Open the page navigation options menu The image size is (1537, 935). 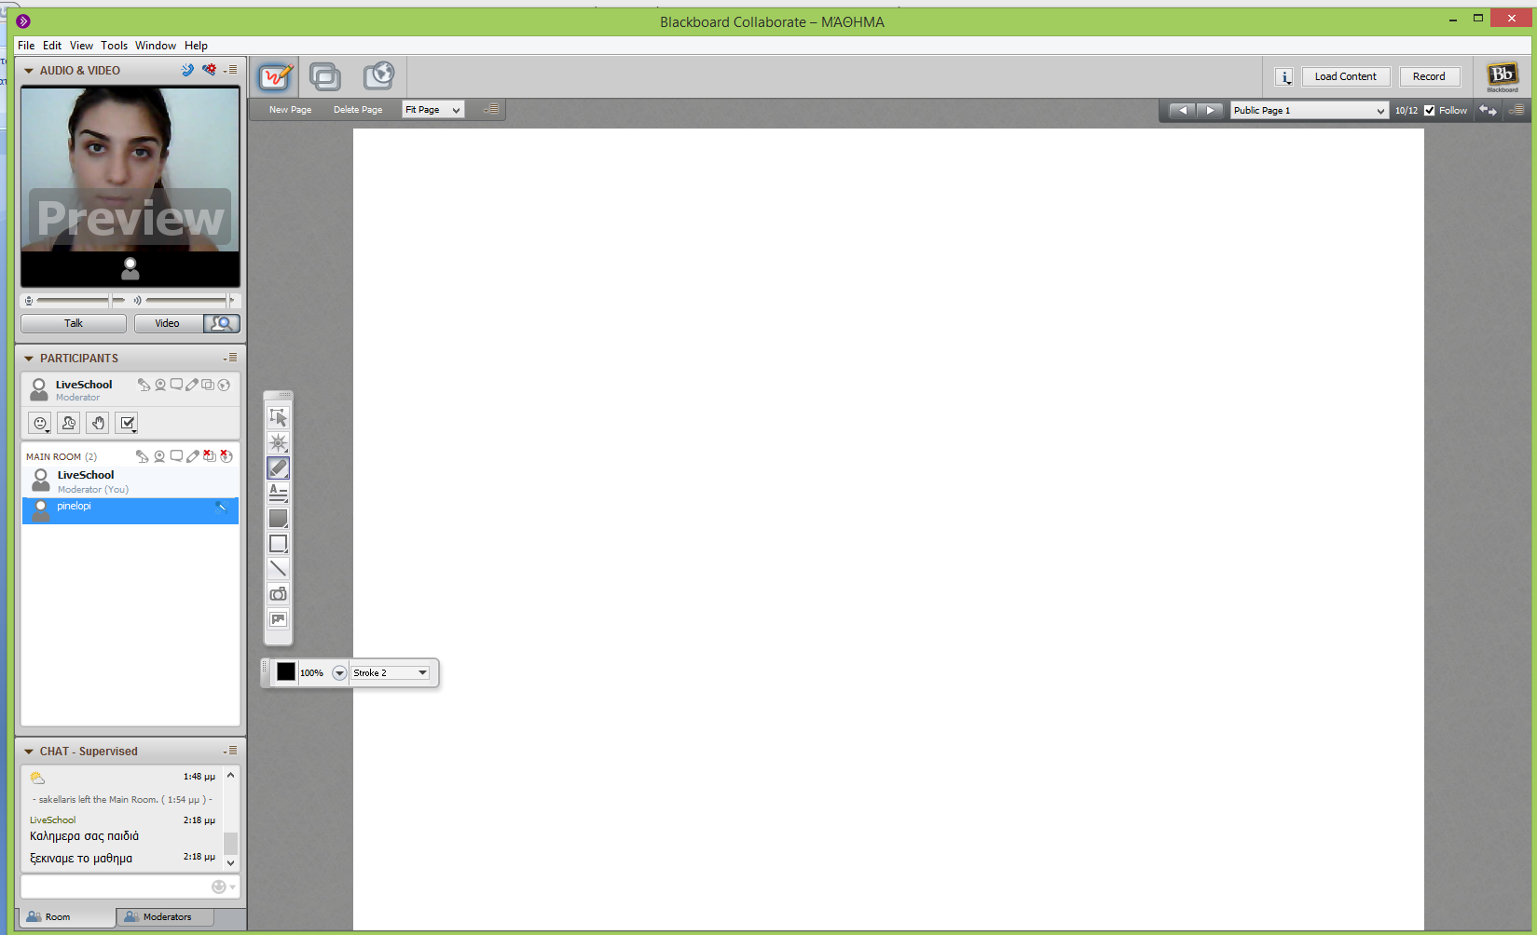click(1516, 110)
